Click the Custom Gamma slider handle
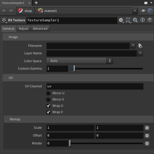Image resolution: width=154 pixels, height=154 pixels. (74, 68)
